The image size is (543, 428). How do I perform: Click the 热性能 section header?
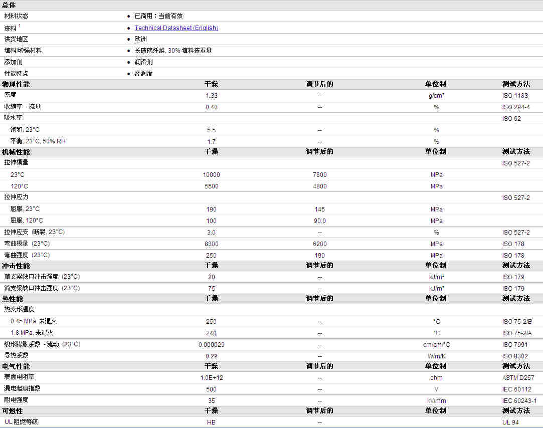click(13, 299)
